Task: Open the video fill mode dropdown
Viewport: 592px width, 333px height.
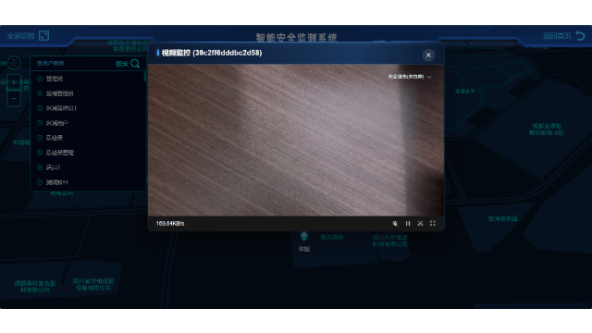Action: (409, 77)
